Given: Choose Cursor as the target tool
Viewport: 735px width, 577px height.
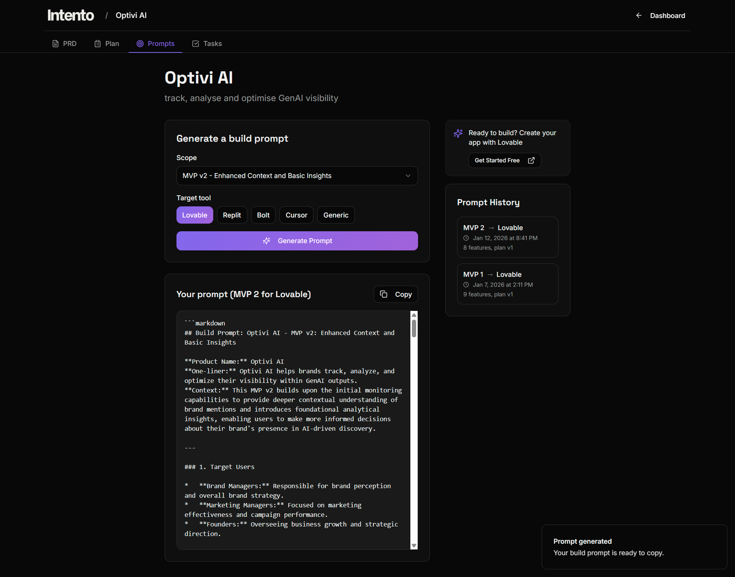Looking at the screenshot, I should [x=296, y=215].
